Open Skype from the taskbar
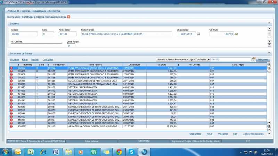This screenshot has width=278, height=156. point(132,152)
